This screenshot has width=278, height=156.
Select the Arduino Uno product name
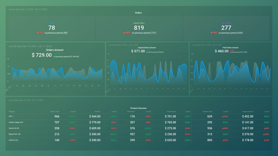pos(14,140)
